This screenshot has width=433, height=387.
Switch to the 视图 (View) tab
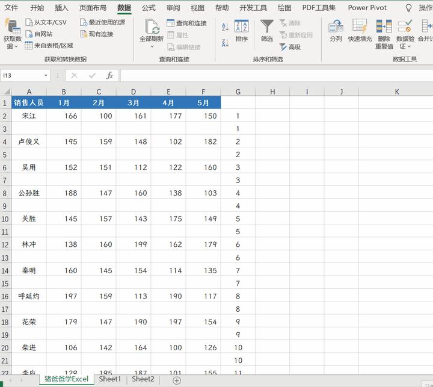(x=197, y=8)
